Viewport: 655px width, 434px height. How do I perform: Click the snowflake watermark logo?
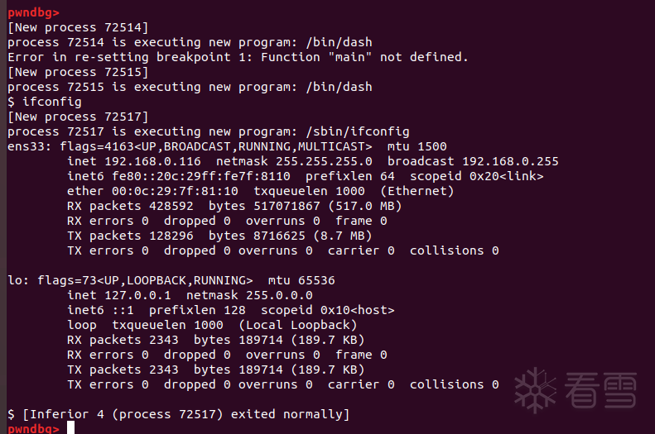(535, 391)
